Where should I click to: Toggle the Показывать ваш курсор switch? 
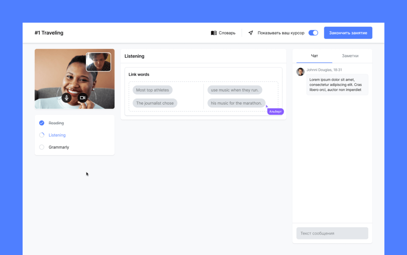(313, 33)
